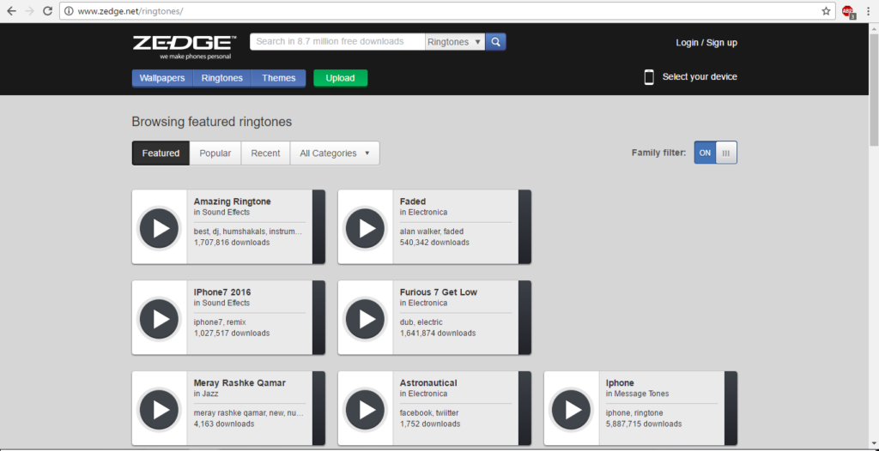The image size is (879, 451).
Task: Play the IPhone7 2016 ringtone preview
Action: click(x=159, y=319)
